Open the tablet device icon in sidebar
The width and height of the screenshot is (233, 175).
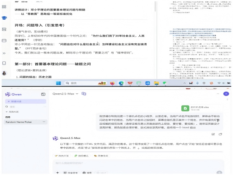tap(4, 63)
